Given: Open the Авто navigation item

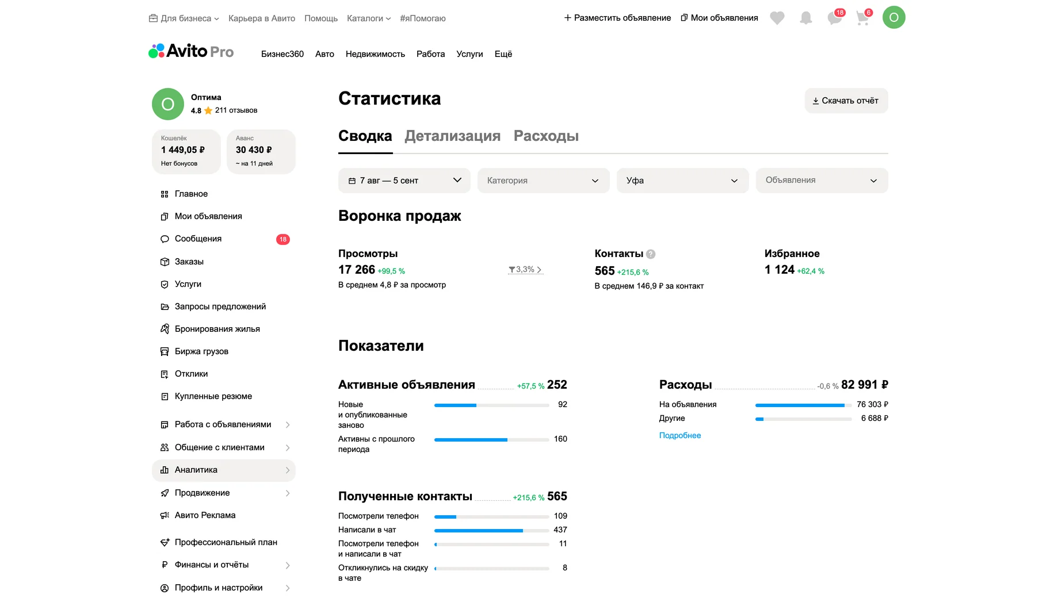Looking at the screenshot, I should point(324,54).
